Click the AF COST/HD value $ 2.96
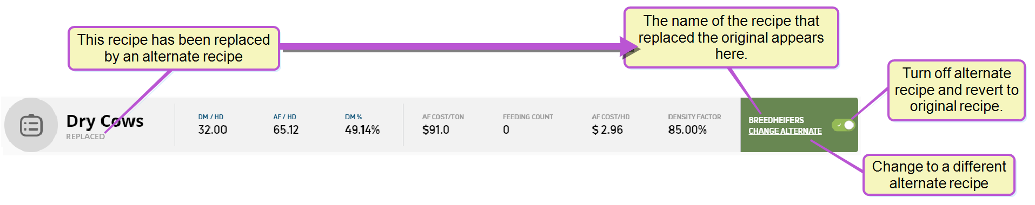 tap(607, 130)
